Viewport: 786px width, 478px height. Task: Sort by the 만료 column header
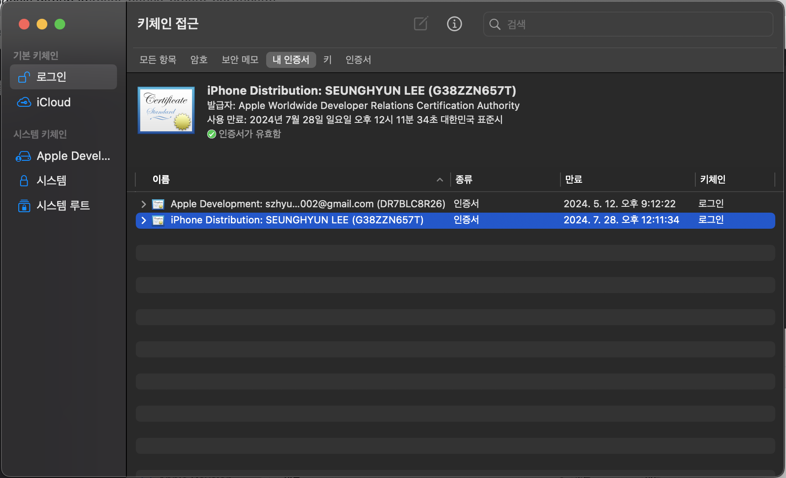point(627,180)
